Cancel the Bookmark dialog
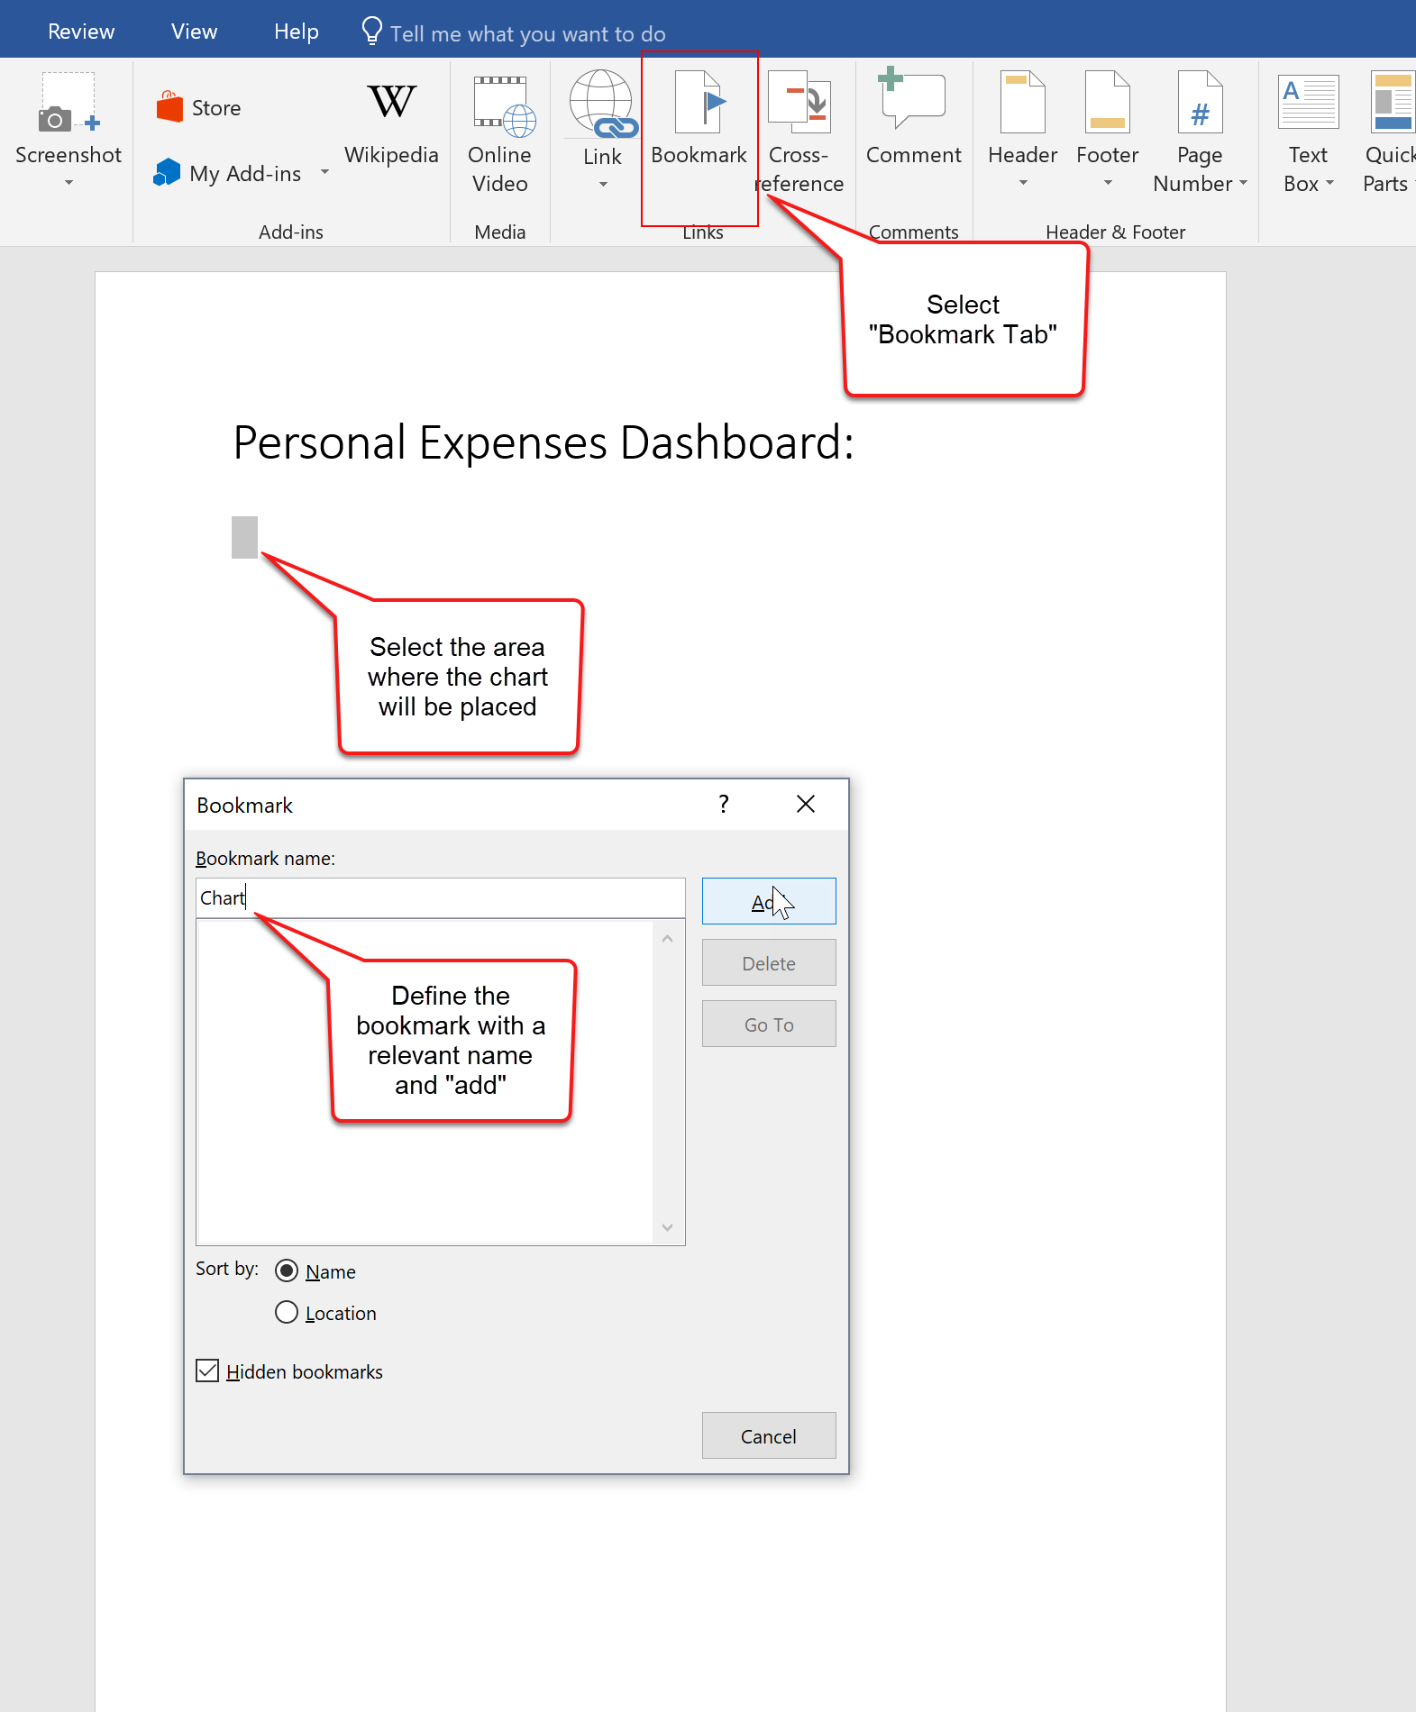 point(768,1435)
